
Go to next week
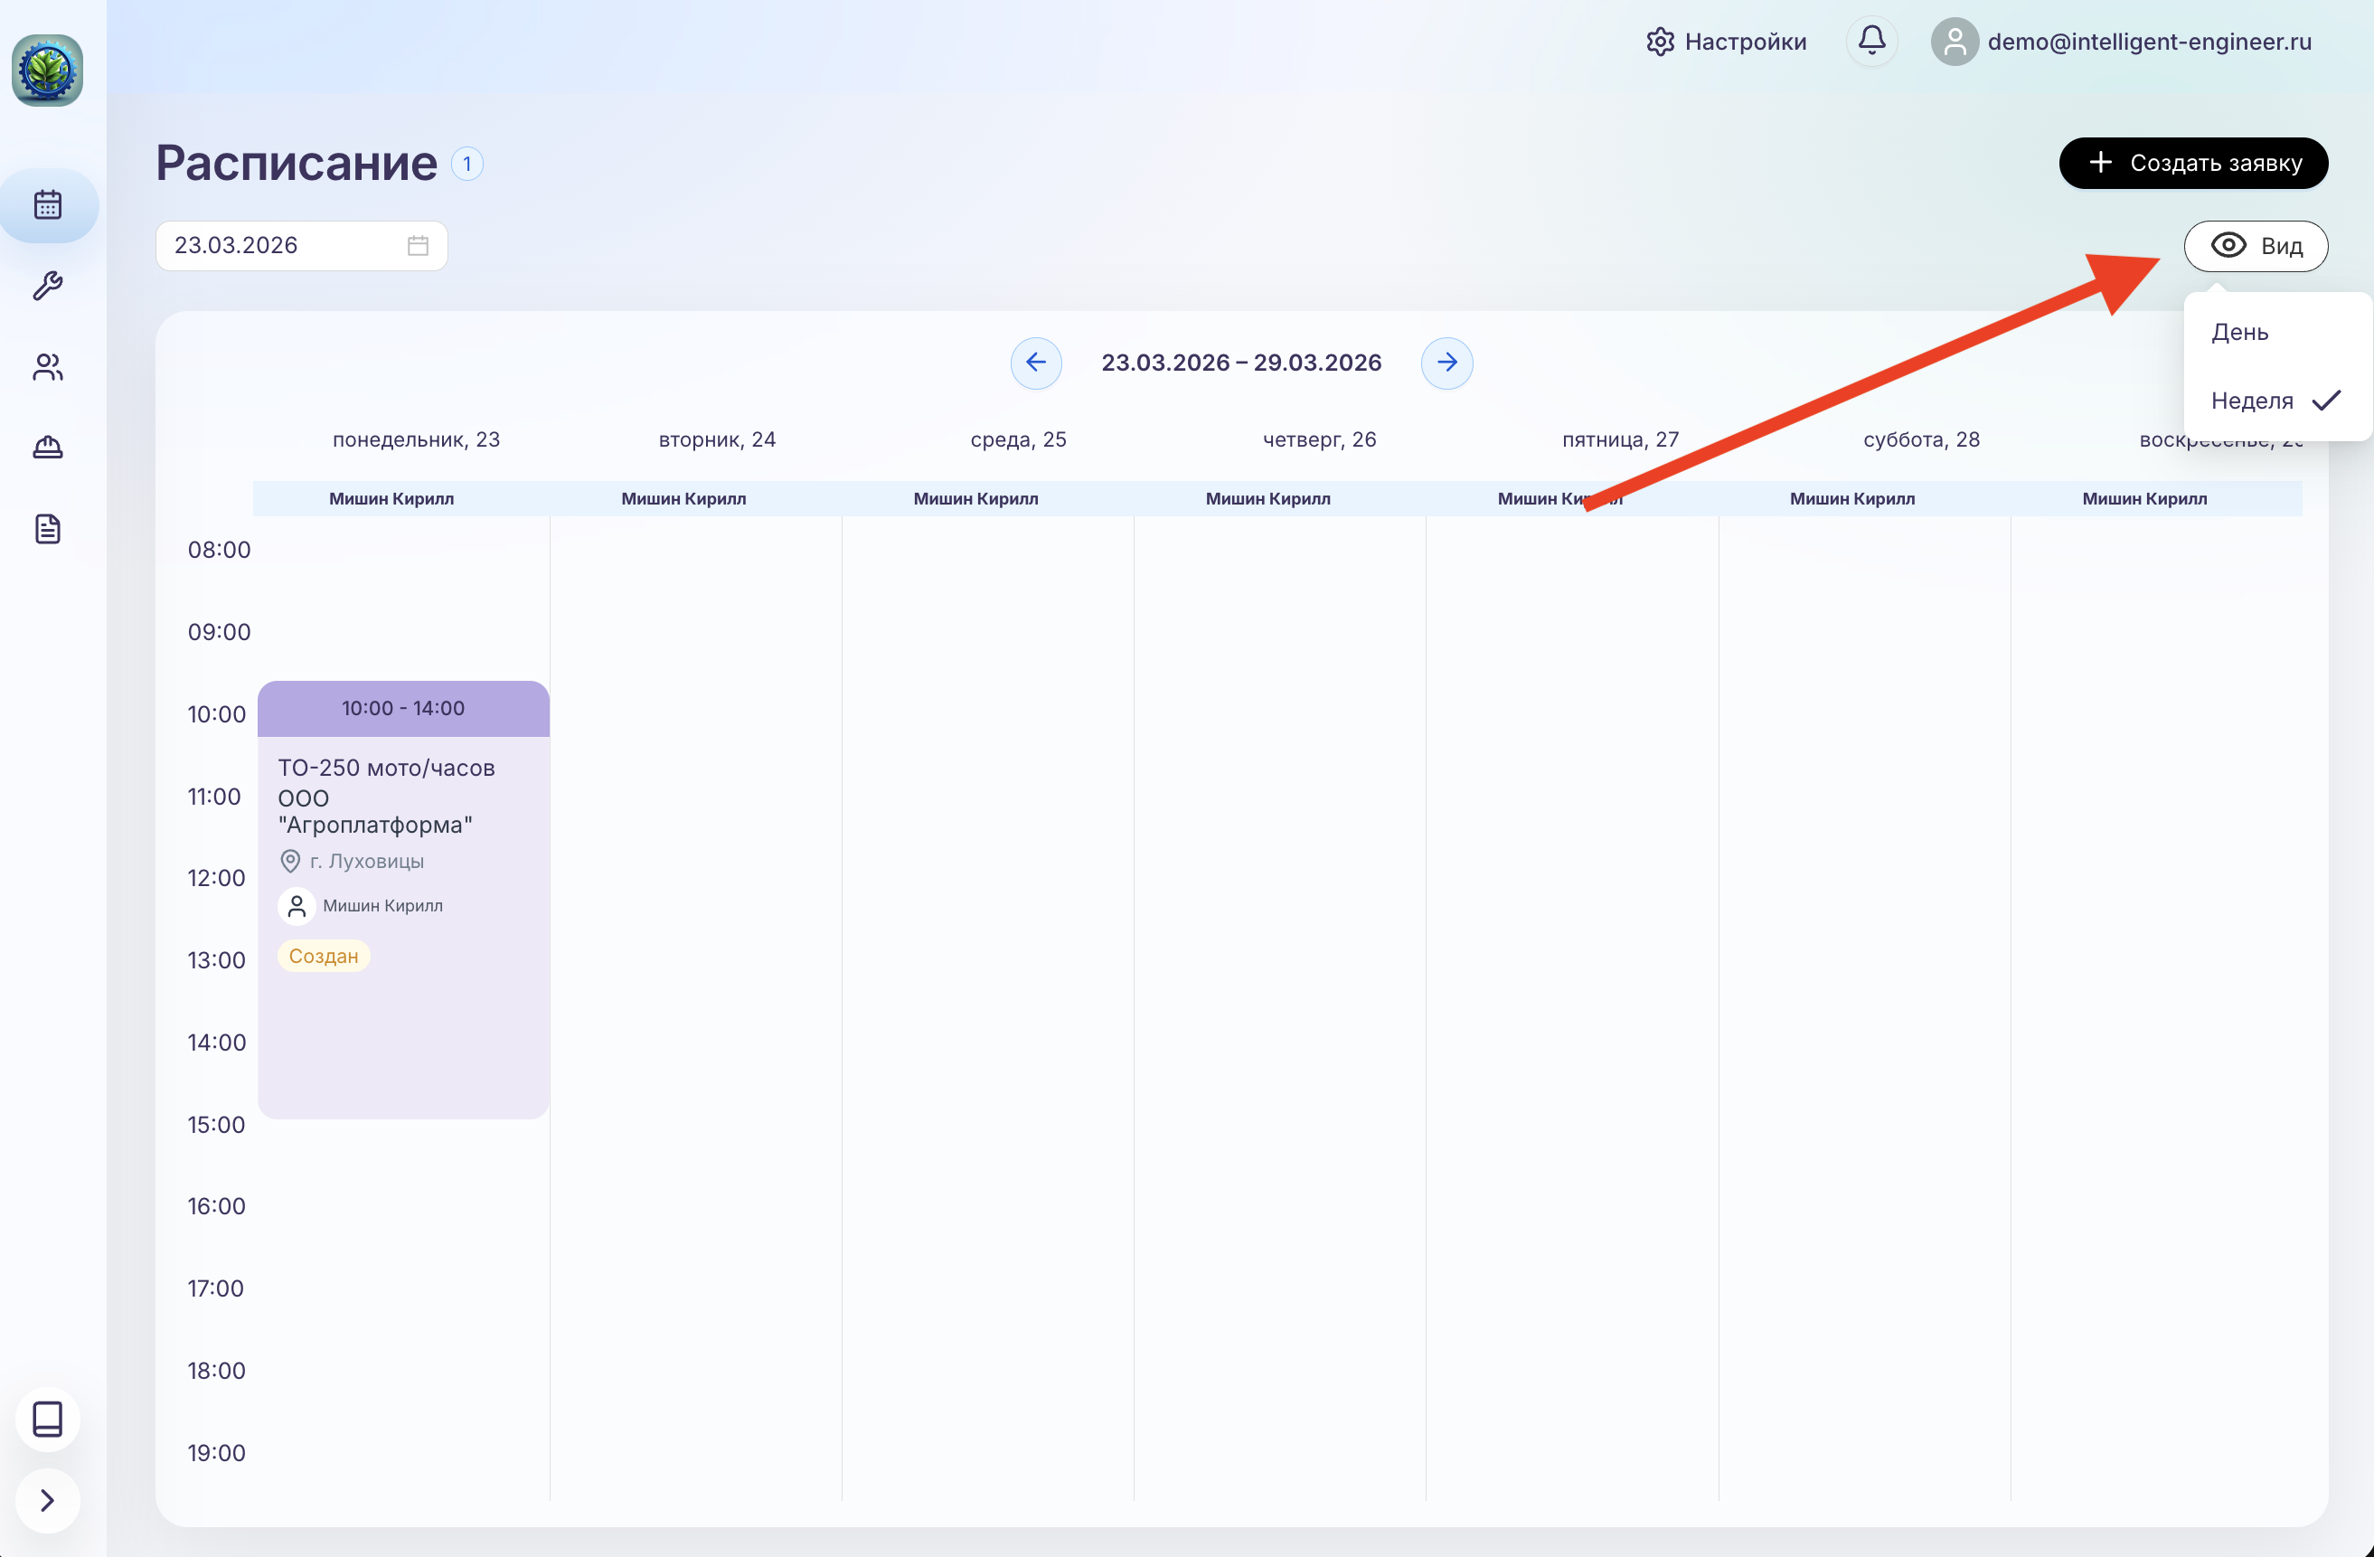[x=1446, y=362]
